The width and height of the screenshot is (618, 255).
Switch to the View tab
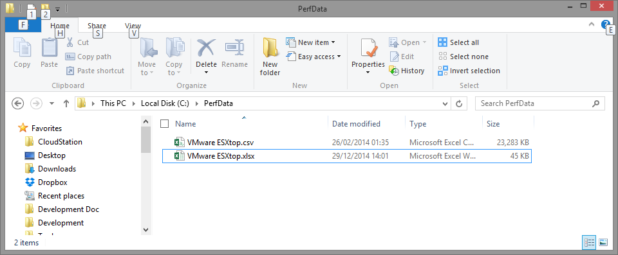click(133, 26)
